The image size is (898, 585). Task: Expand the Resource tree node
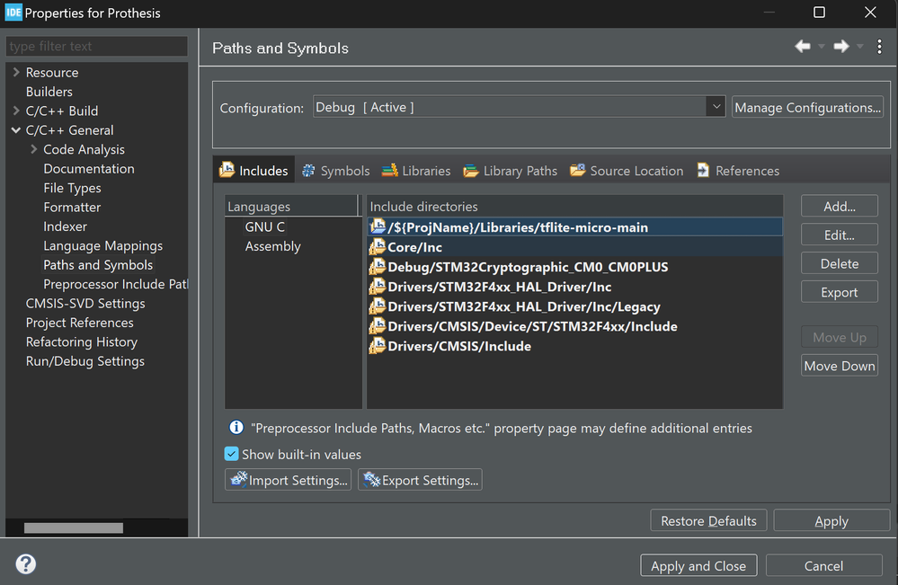pos(16,73)
